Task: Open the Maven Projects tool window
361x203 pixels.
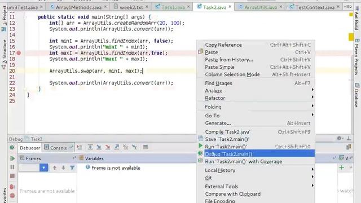Action: (357, 56)
